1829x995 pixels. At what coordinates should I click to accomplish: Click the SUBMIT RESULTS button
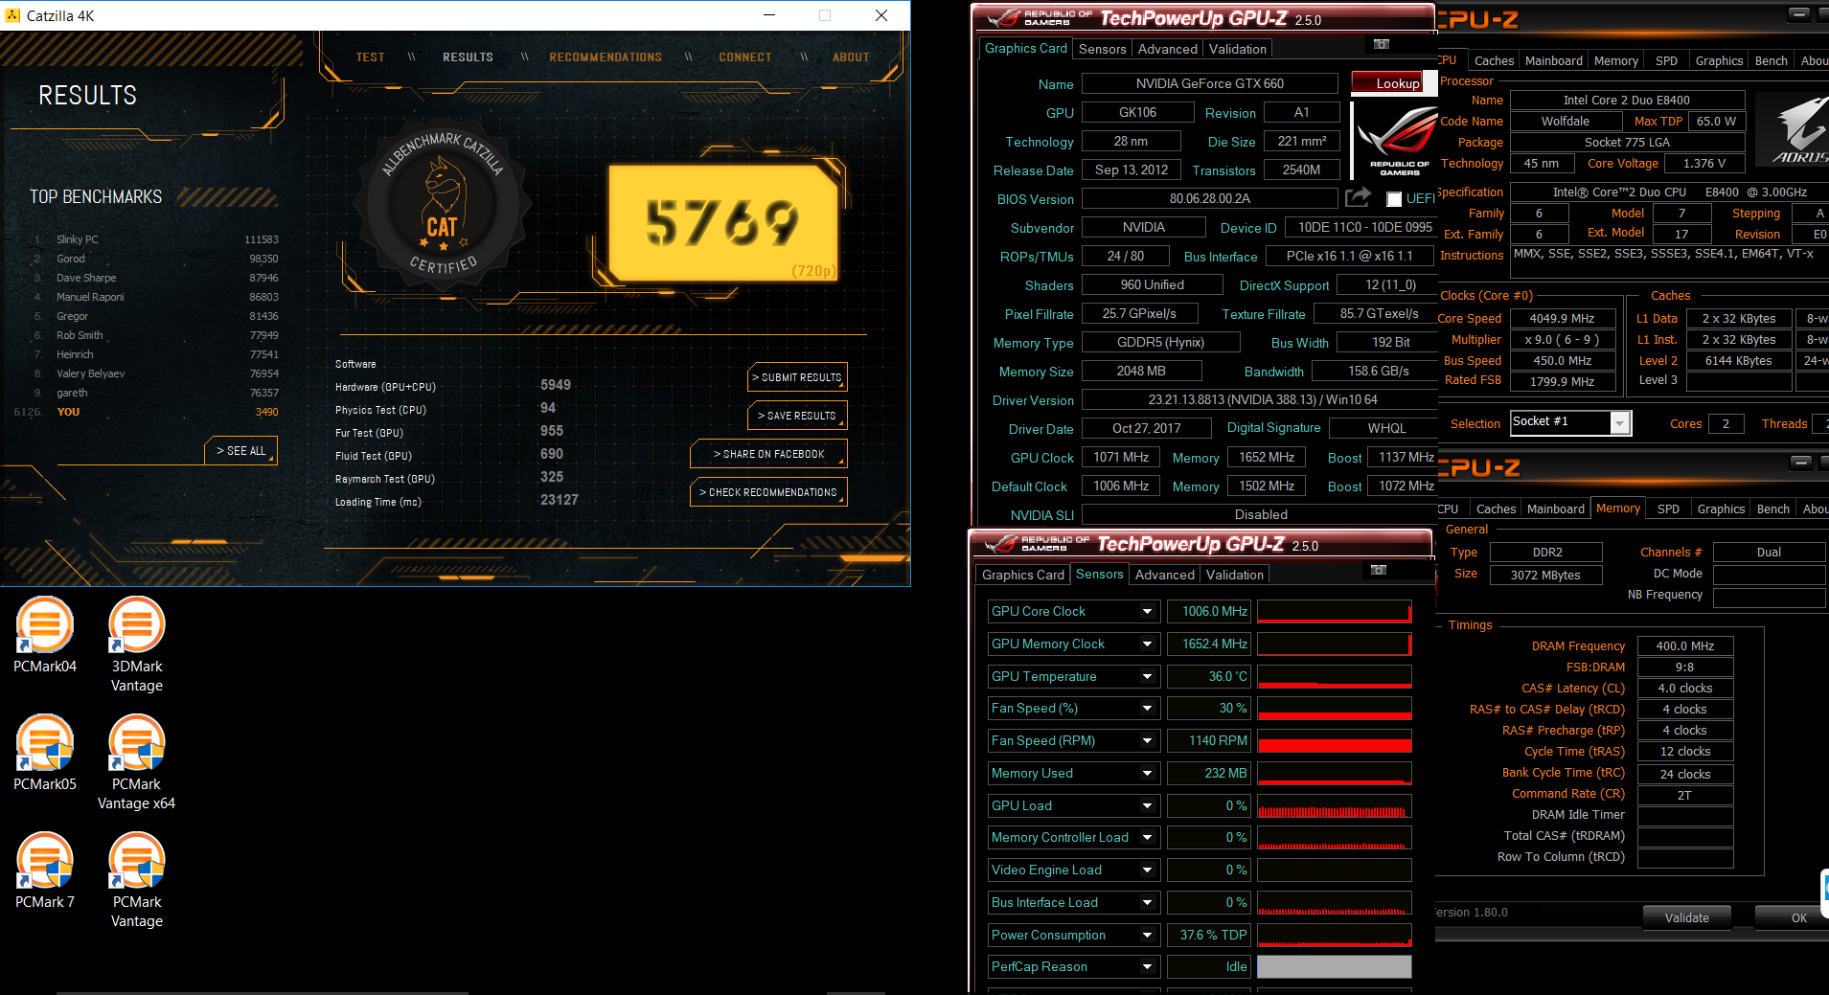pos(797,377)
